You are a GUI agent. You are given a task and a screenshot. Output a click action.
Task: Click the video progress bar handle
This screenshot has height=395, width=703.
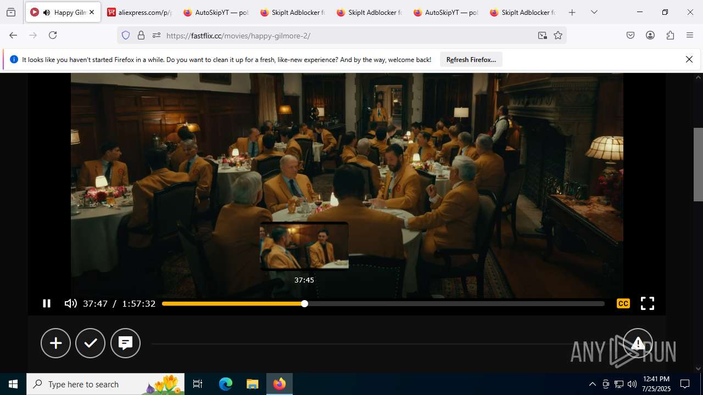[x=304, y=303]
